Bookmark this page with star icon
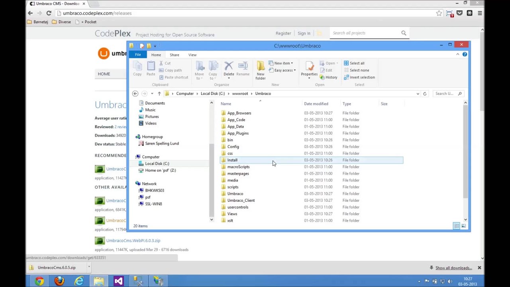Viewport: 510px width, 287px height. click(x=439, y=13)
